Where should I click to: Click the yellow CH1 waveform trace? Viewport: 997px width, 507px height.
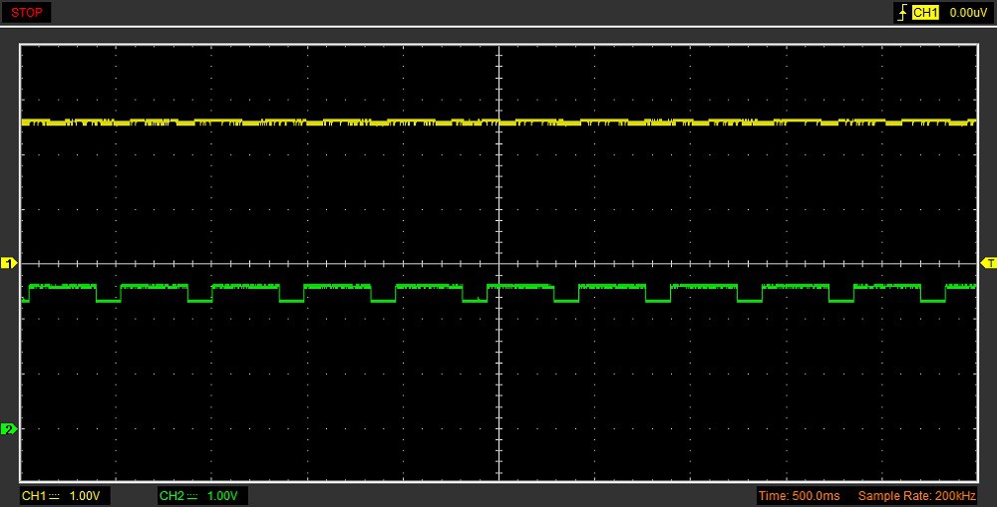click(x=299, y=122)
